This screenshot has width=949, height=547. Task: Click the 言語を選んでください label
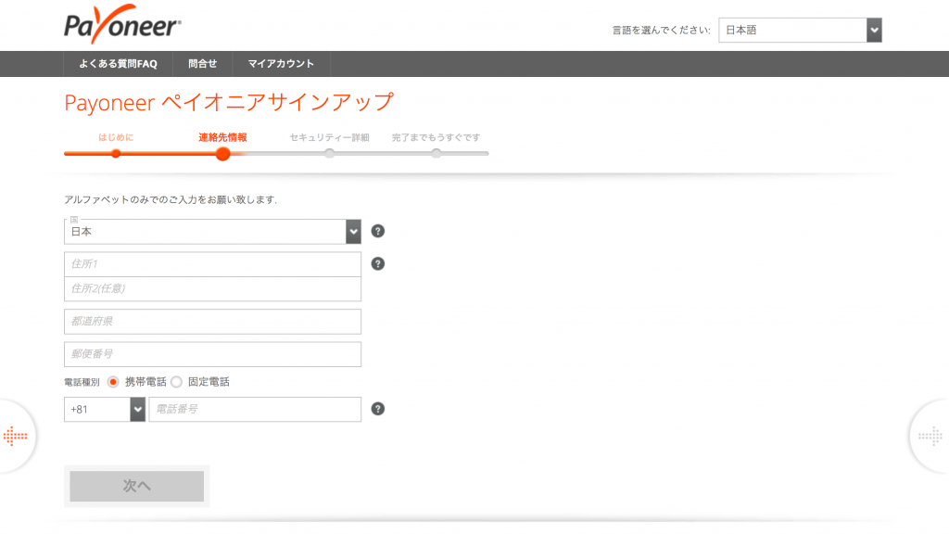661,31
